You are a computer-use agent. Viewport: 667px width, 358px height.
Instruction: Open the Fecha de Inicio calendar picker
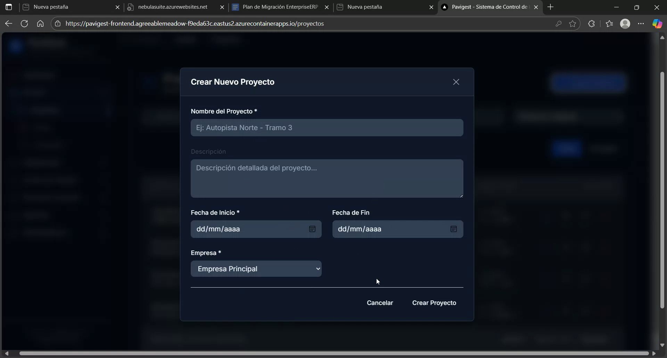click(x=312, y=229)
